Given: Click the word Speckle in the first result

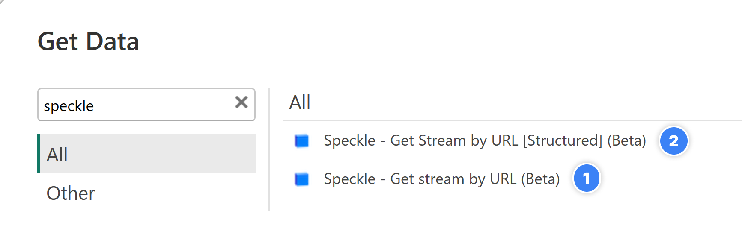Looking at the screenshot, I should coord(349,140).
